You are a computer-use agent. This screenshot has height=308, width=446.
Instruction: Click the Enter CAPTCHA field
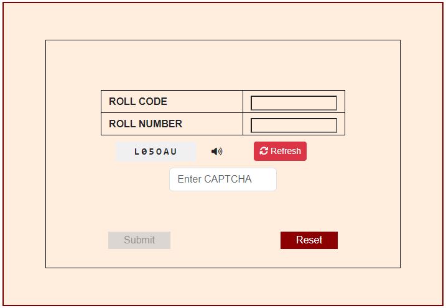(x=223, y=179)
